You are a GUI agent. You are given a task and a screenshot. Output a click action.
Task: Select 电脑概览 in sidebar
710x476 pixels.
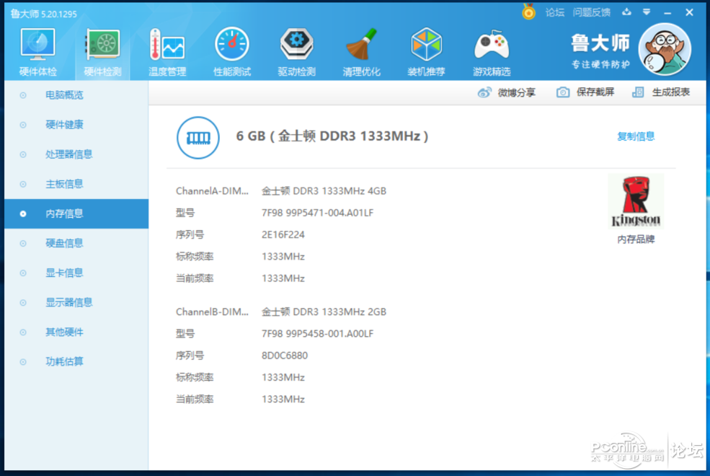(x=76, y=95)
